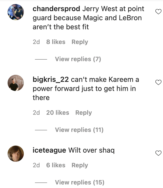Click the 2d timestamp on Jerry West comment
The width and height of the screenshot is (163, 188).
click(36, 42)
